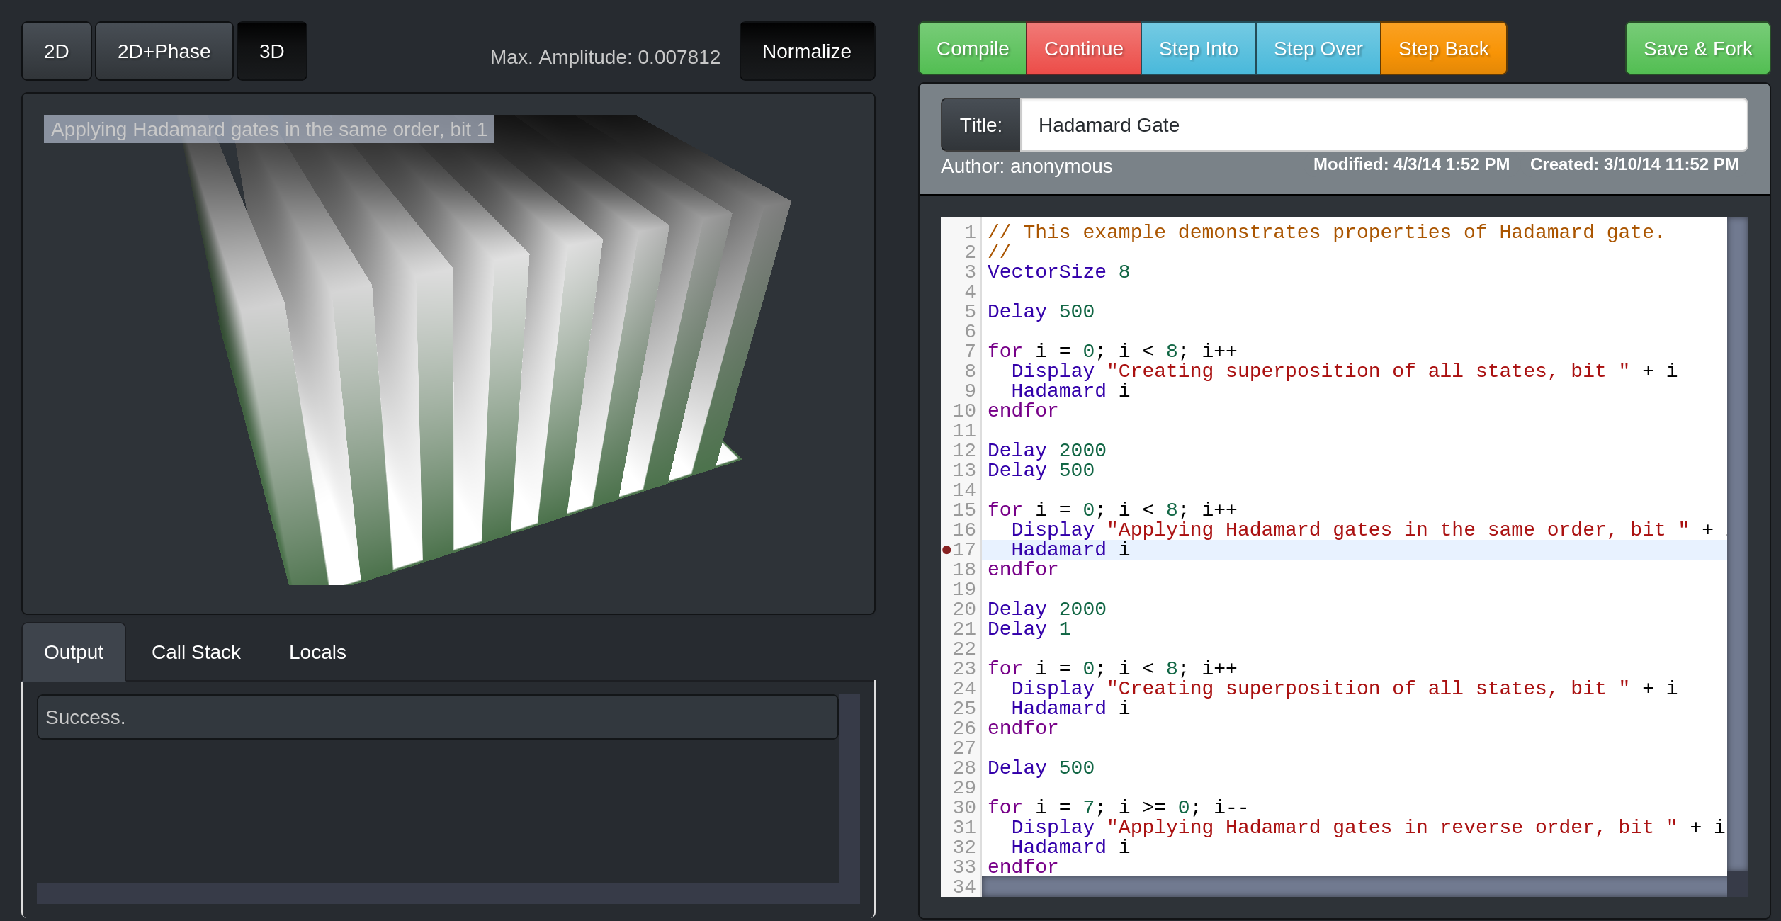The image size is (1781, 921).
Task: Click the 'Success.' output message
Action: click(438, 717)
